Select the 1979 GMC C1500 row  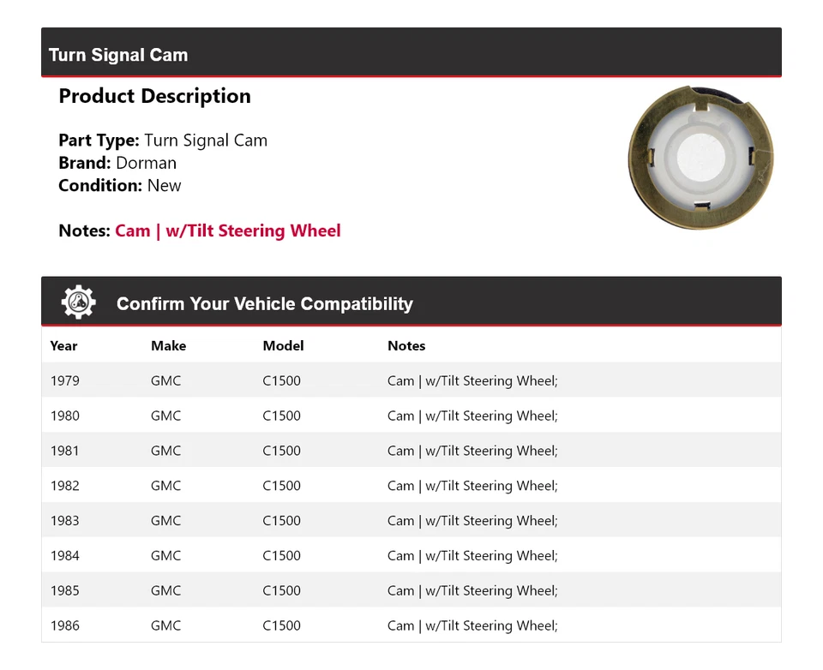[411, 380]
